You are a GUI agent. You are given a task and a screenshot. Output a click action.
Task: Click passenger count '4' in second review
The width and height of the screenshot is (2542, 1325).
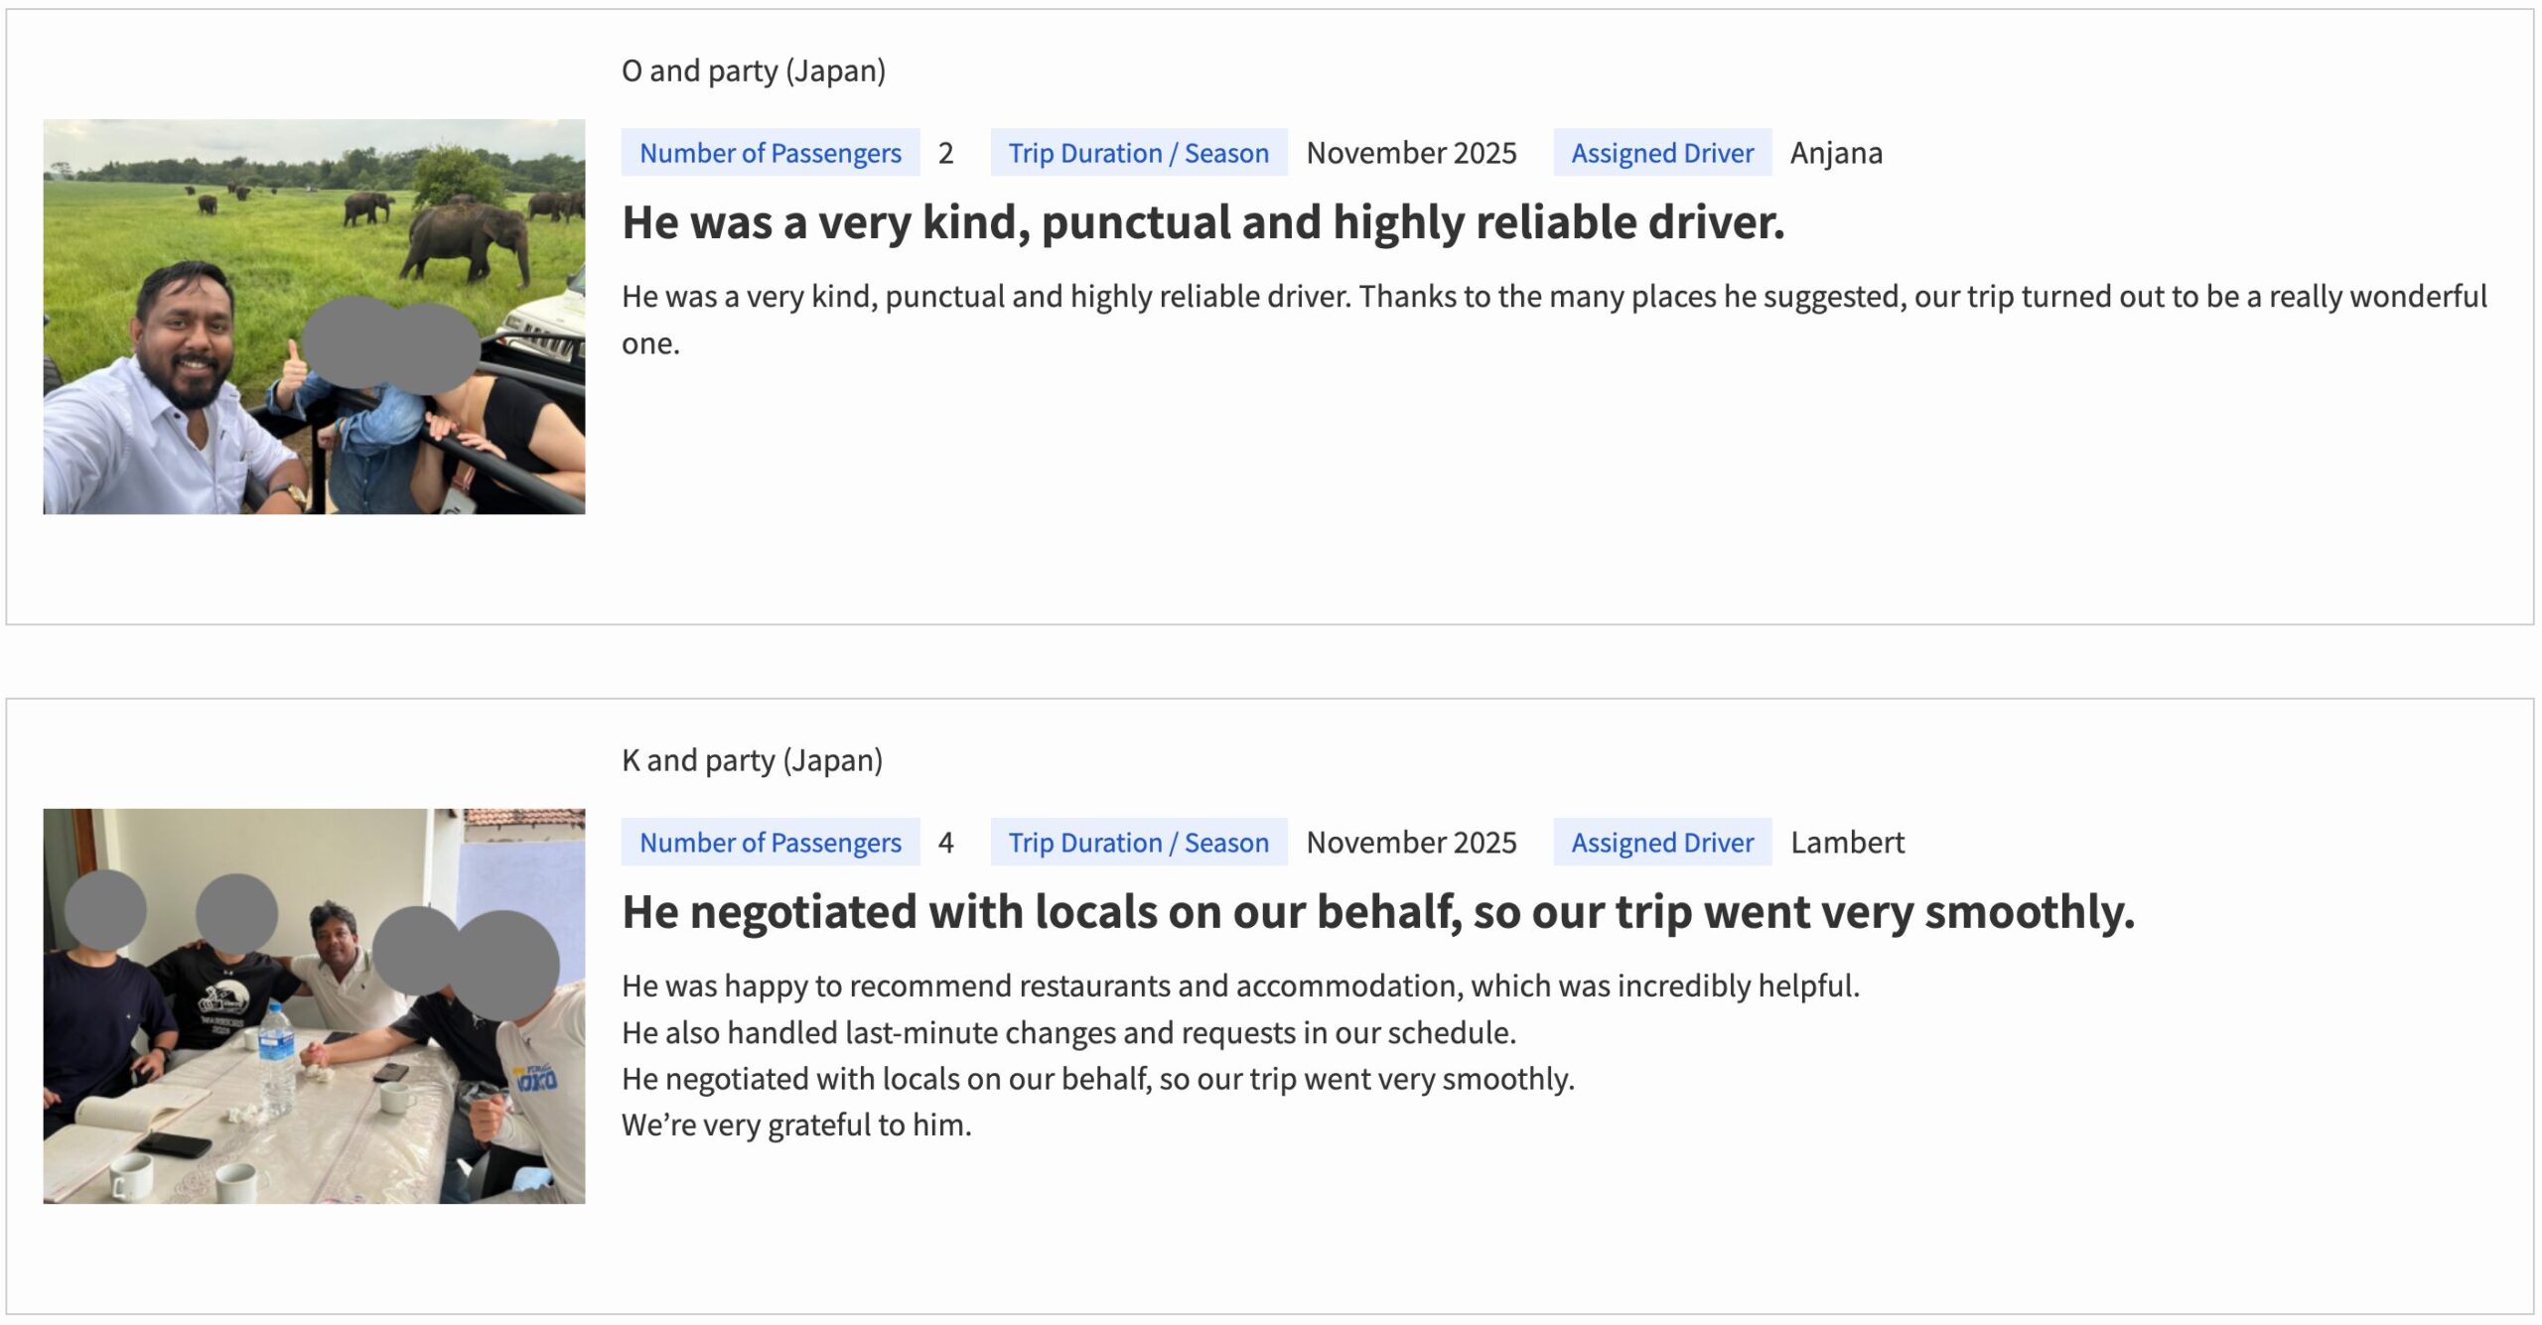click(945, 843)
